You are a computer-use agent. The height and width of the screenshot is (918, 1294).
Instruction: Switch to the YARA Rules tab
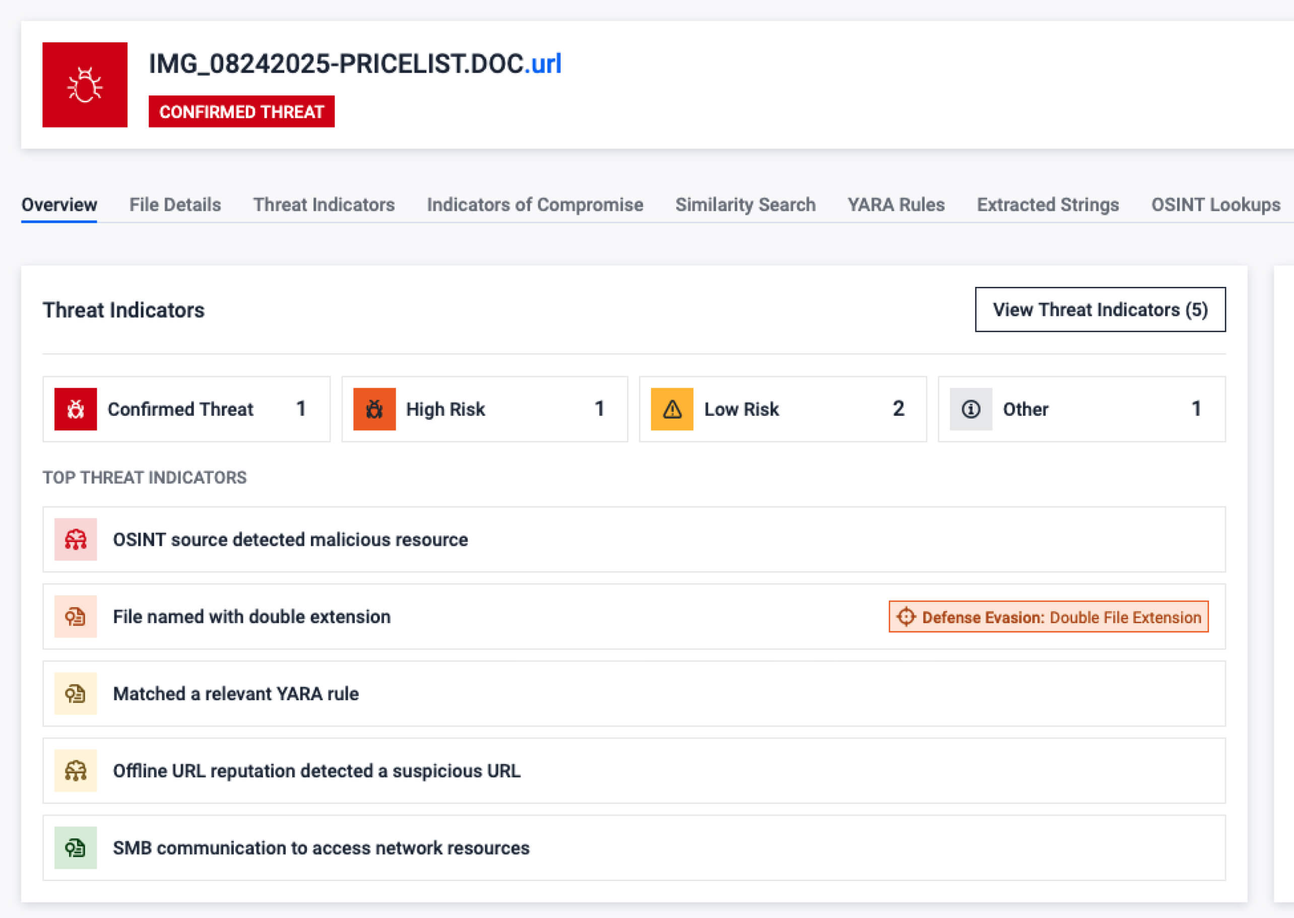click(895, 205)
